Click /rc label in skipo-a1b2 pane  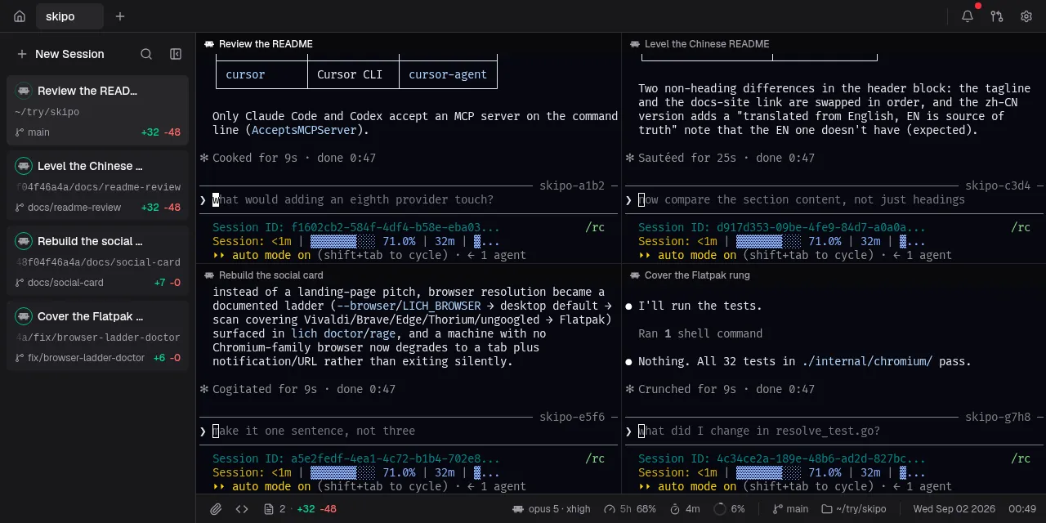coord(595,227)
